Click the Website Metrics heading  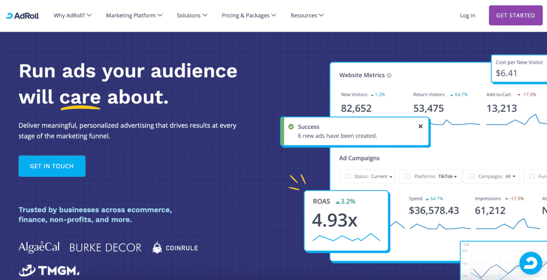(x=362, y=75)
